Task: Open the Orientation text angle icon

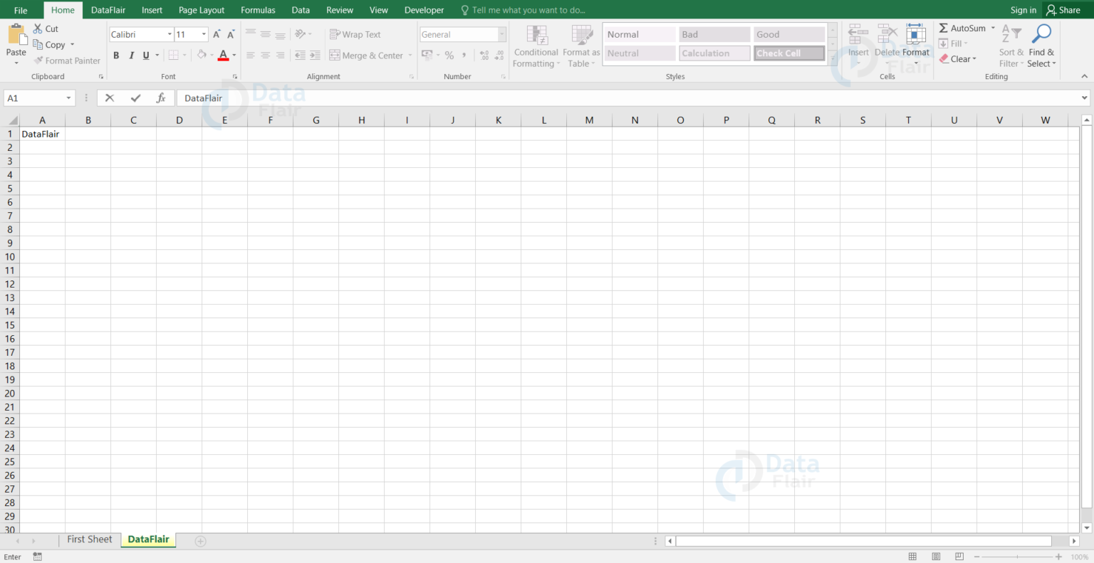Action: tap(301, 34)
